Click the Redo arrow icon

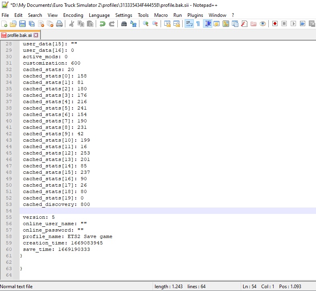click(x=112, y=24)
